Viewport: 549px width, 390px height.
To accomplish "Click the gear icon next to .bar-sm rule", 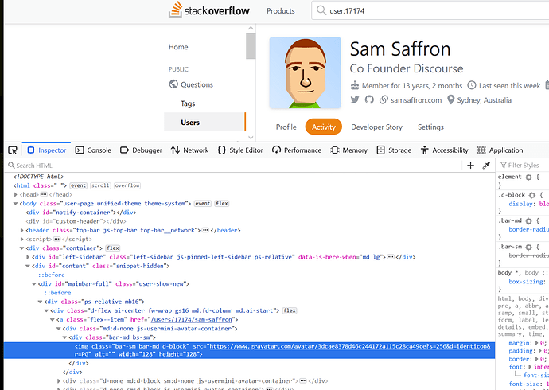I will pyautogui.click(x=528, y=247).
